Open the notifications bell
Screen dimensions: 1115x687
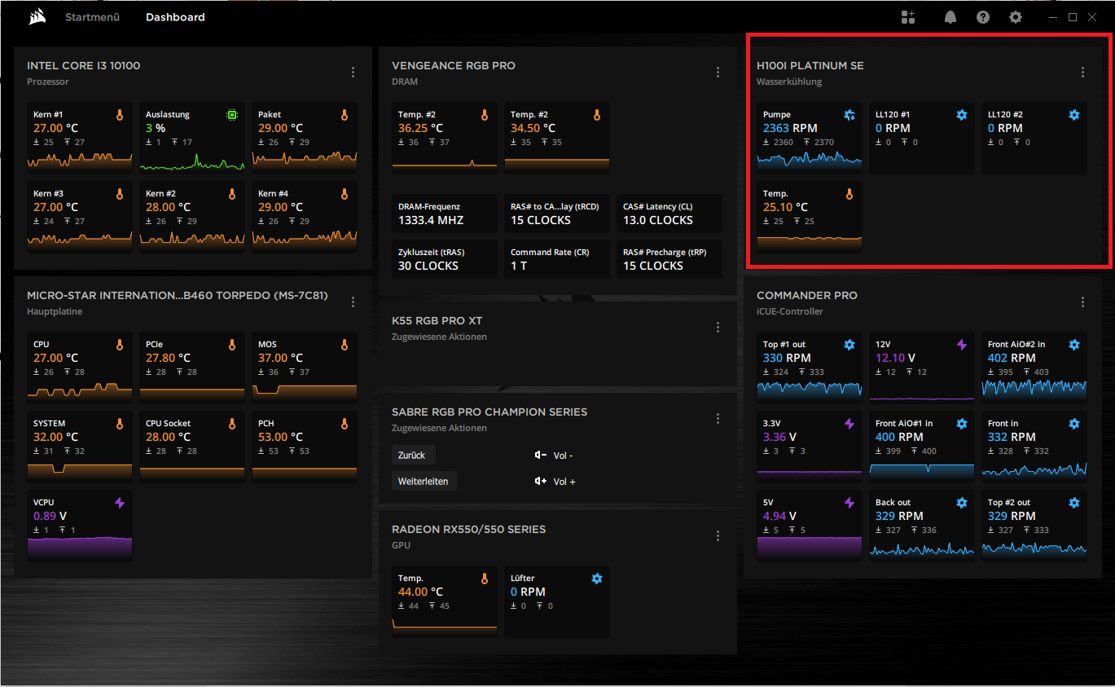click(x=950, y=17)
